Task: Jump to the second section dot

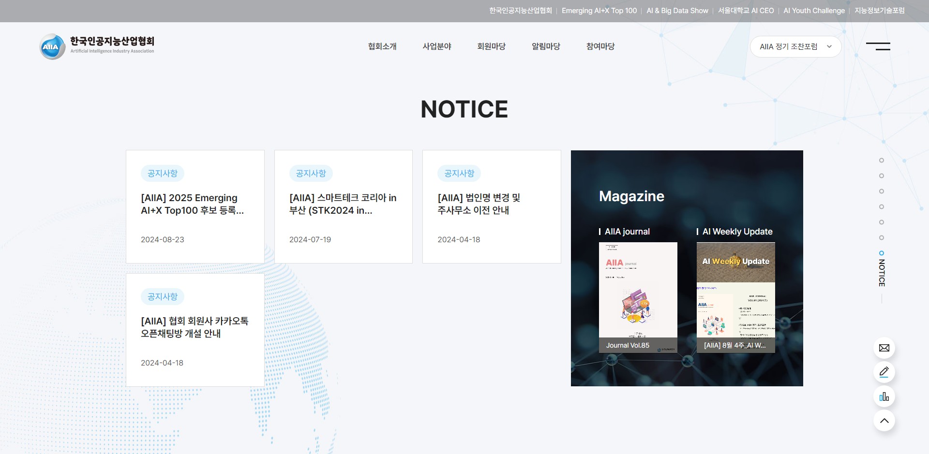Action: tap(882, 176)
